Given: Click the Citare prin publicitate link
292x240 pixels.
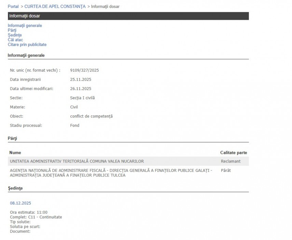Looking at the screenshot, I should (27, 45).
